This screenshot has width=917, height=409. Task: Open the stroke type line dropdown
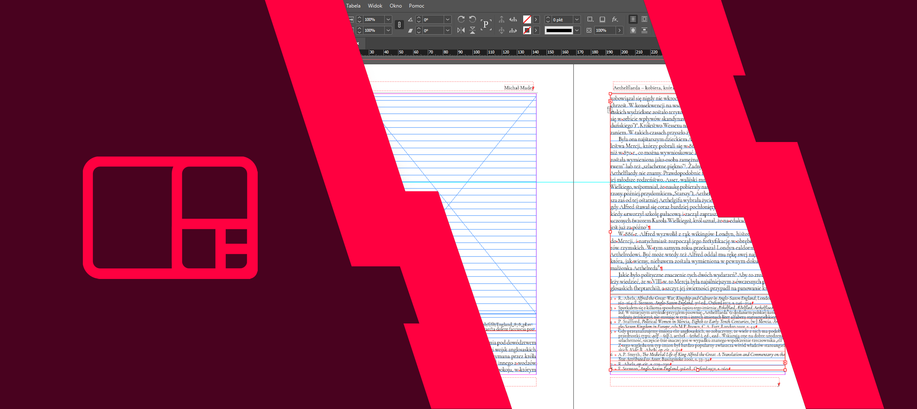577,31
